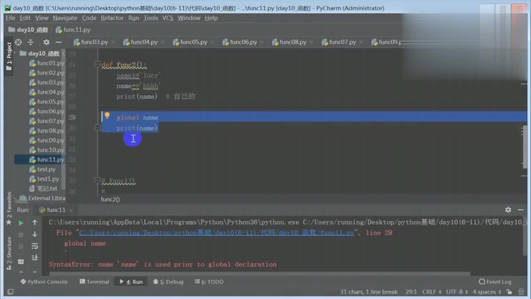This screenshot has width=531, height=299.
Task: Switch to the func06.py editor tab
Action: point(240,42)
